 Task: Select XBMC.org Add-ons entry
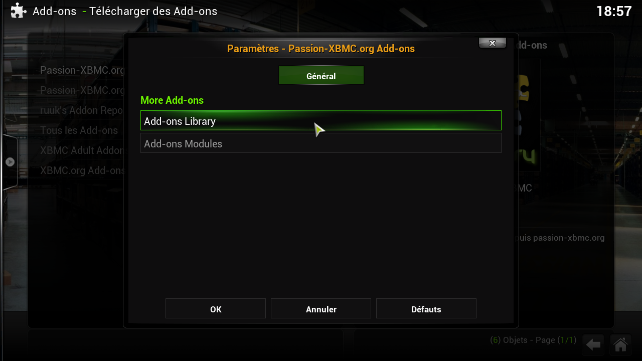point(82,170)
